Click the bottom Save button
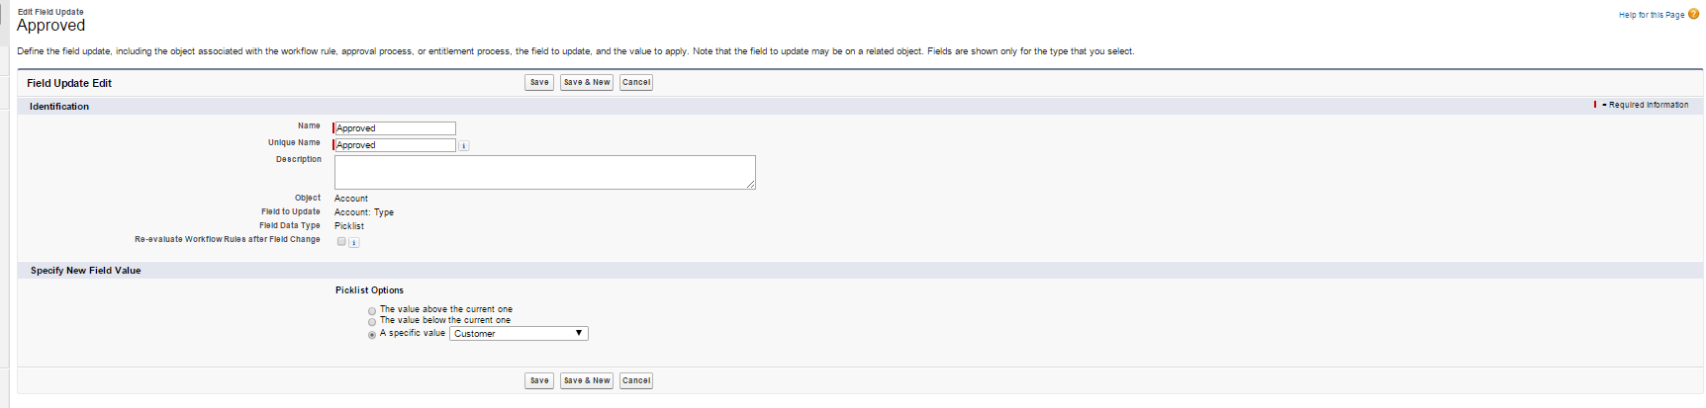Image resolution: width=1706 pixels, height=408 pixels. [x=539, y=380]
